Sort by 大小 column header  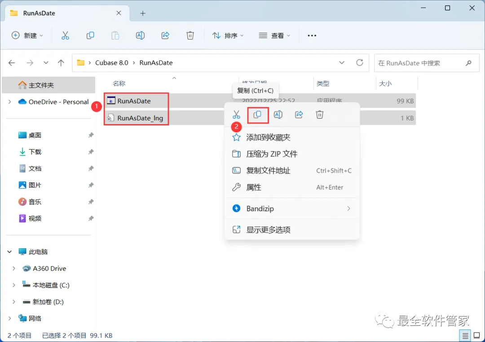pyautogui.click(x=385, y=84)
